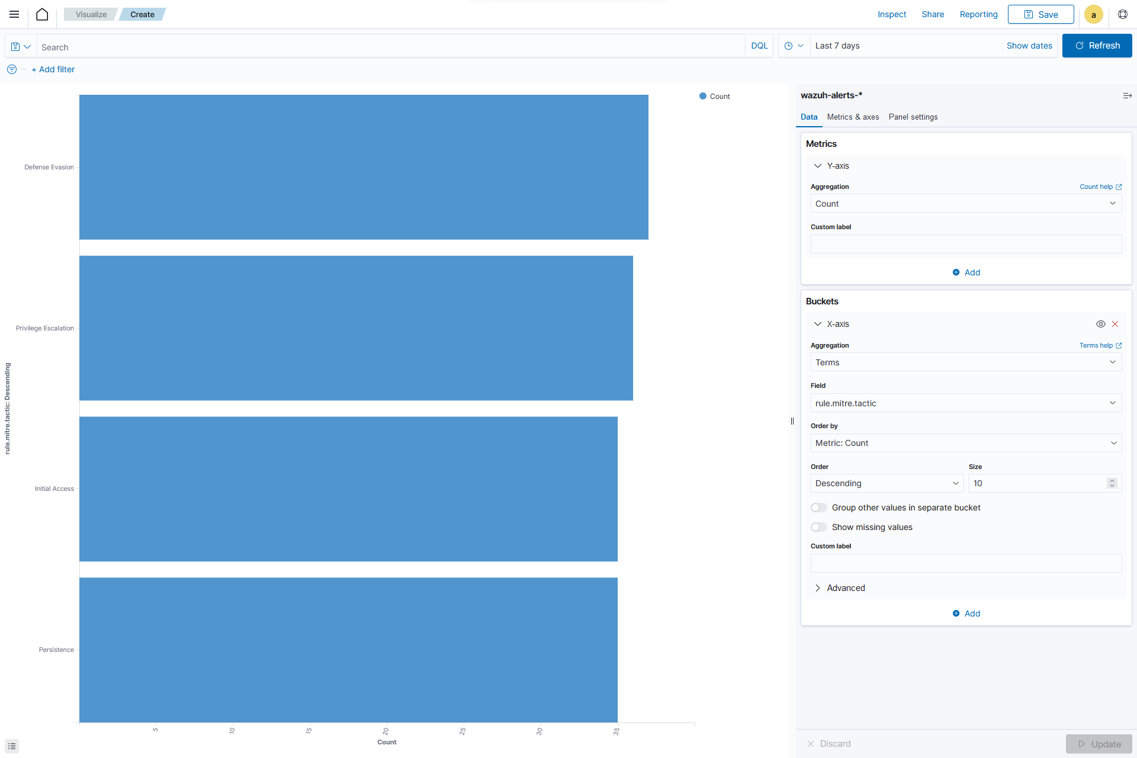
Task: Go to the home page icon
Action: click(42, 14)
